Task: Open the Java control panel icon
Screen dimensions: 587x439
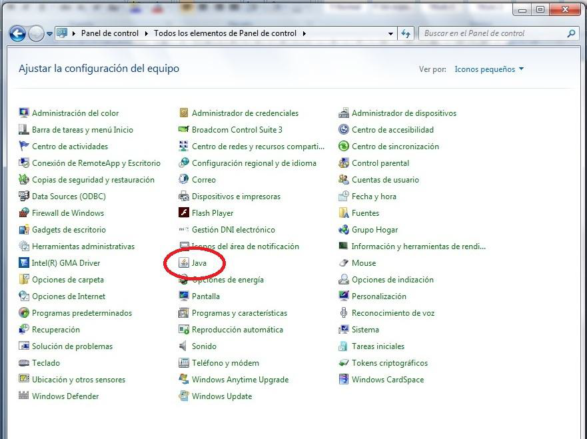Action: click(183, 262)
